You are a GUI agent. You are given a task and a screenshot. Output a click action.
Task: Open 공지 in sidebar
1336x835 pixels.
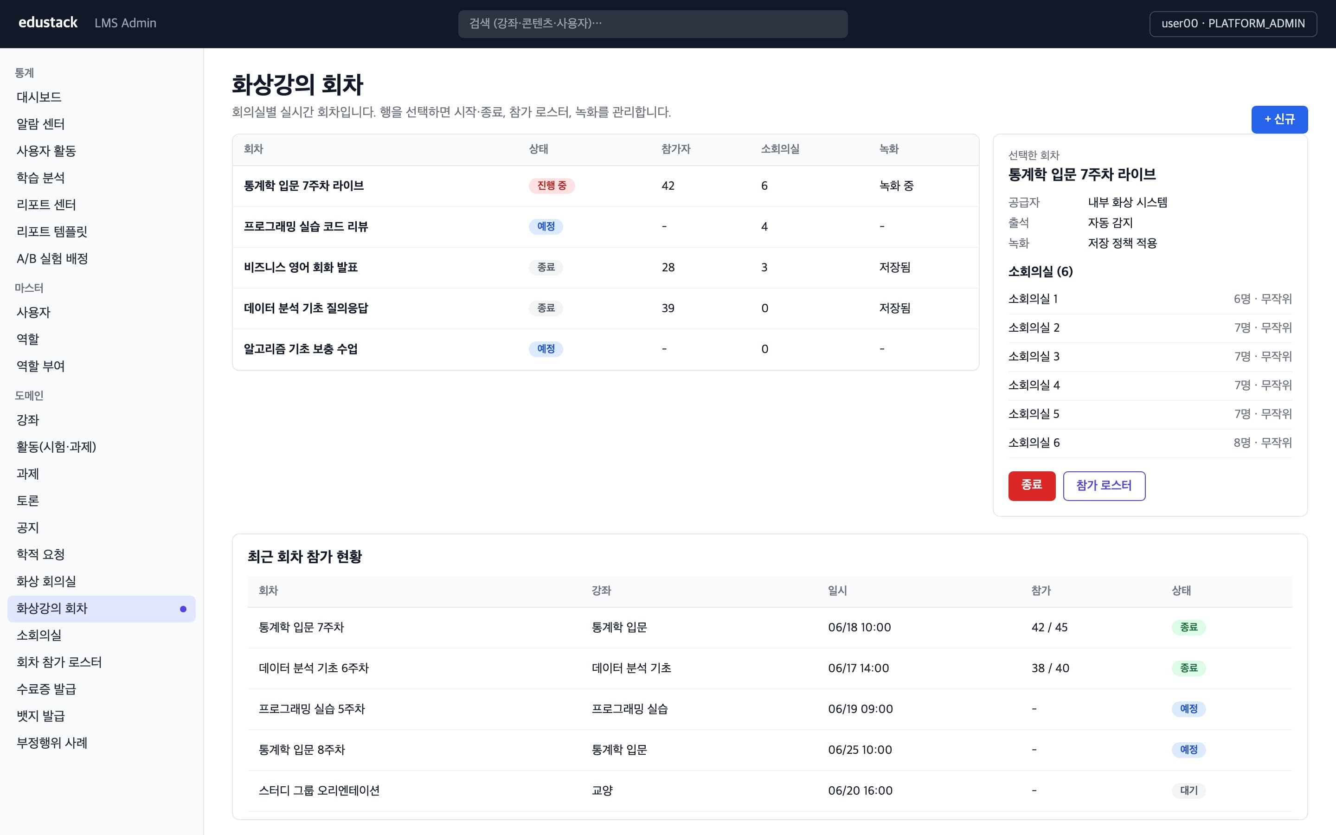coord(102,528)
